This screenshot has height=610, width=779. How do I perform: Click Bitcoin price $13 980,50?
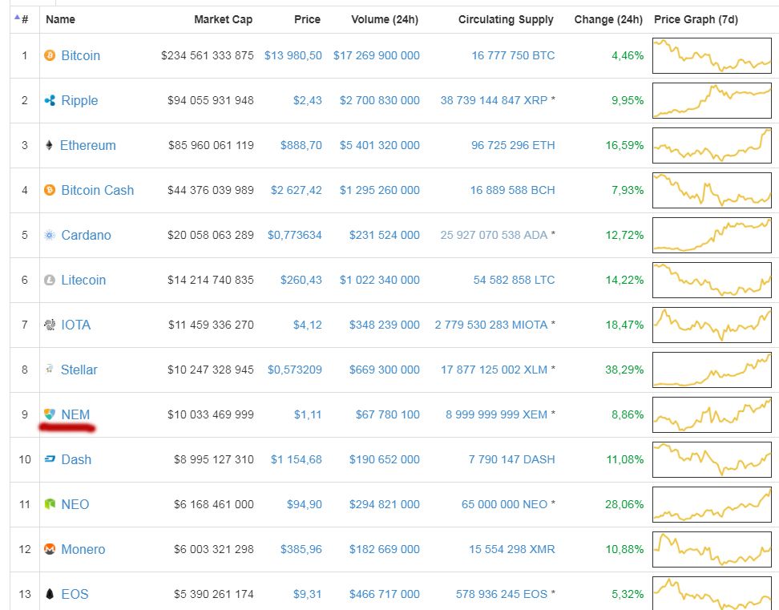293,55
